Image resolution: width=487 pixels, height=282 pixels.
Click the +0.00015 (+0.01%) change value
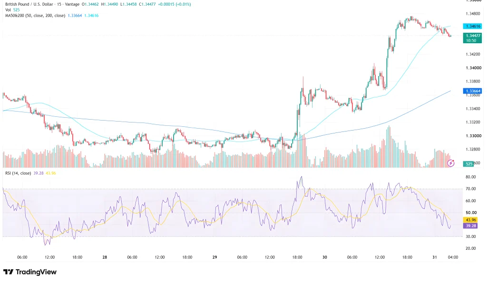(174, 4)
